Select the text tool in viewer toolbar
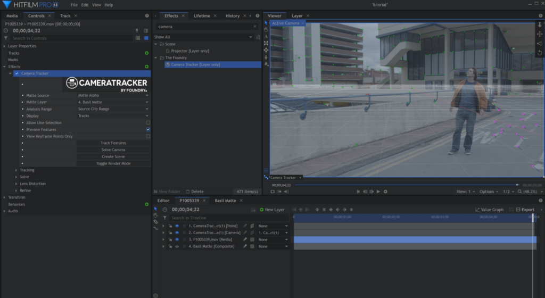This screenshot has height=298, width=545. click(x=266, y=37)
